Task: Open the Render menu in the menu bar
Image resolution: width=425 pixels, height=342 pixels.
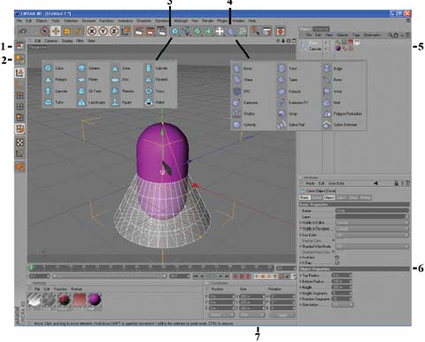Action: coord(207,21)
